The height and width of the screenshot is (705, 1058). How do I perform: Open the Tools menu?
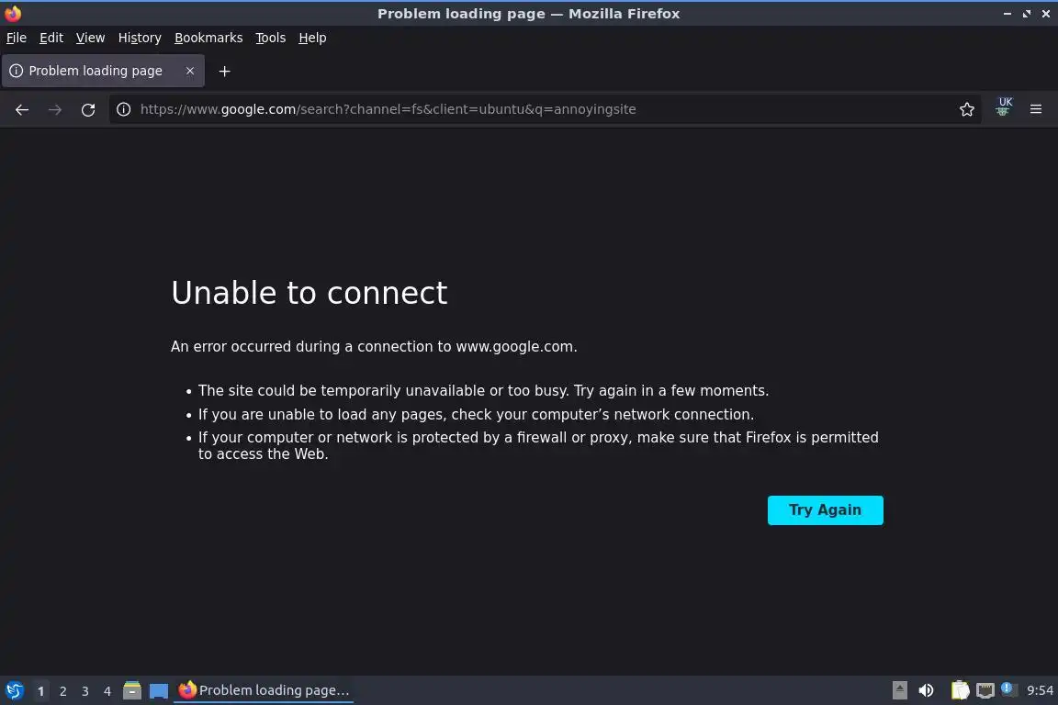tap(271, 38)
